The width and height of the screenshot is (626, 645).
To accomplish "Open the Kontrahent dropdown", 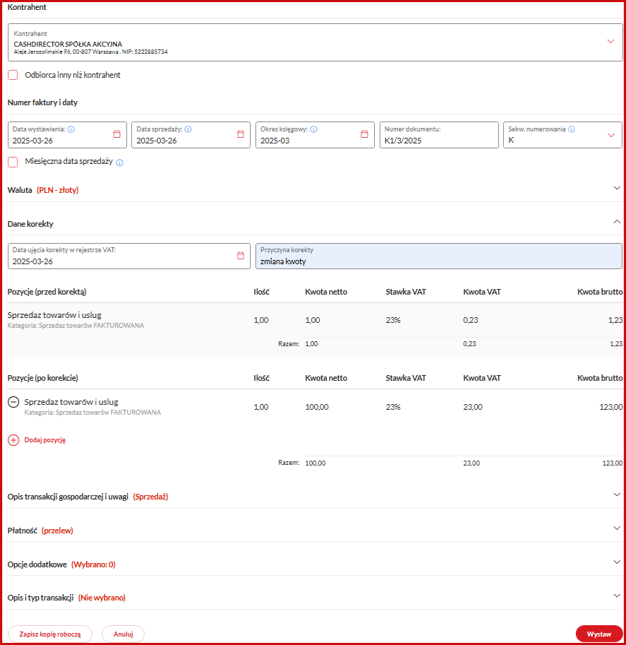I will point(610,42).
